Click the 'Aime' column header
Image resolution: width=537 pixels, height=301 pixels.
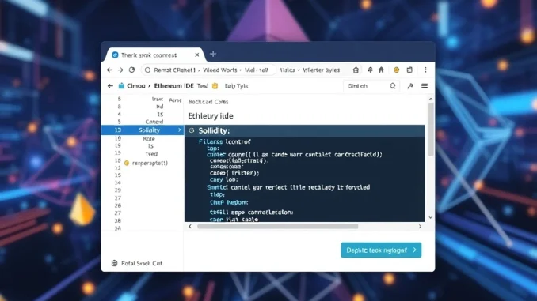pos(175,100)
